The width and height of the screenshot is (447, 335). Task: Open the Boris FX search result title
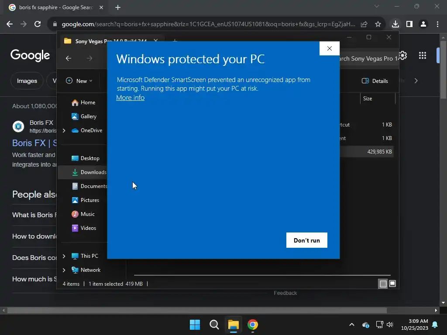click(34, 143)
